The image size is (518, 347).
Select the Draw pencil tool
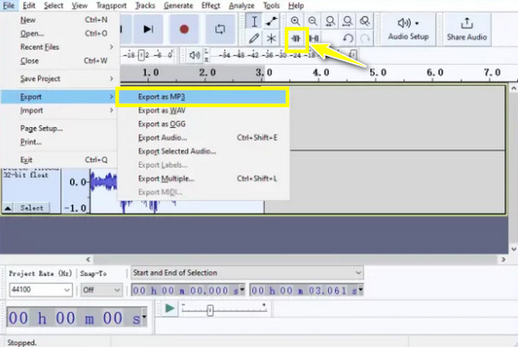[x=254, y=39]
